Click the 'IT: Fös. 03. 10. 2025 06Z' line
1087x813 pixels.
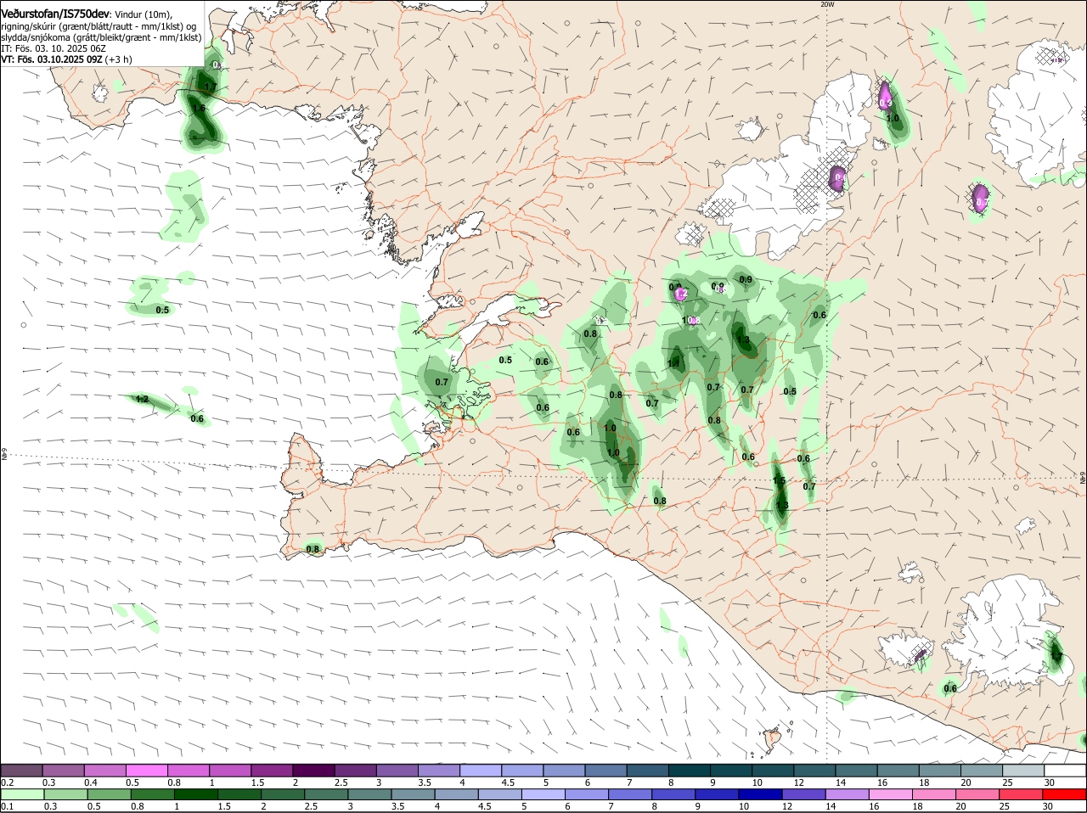click(x=54, y=48)
